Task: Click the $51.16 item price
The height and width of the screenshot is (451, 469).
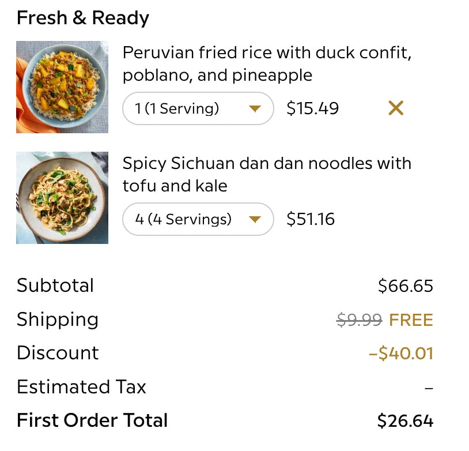Action: 311,219
